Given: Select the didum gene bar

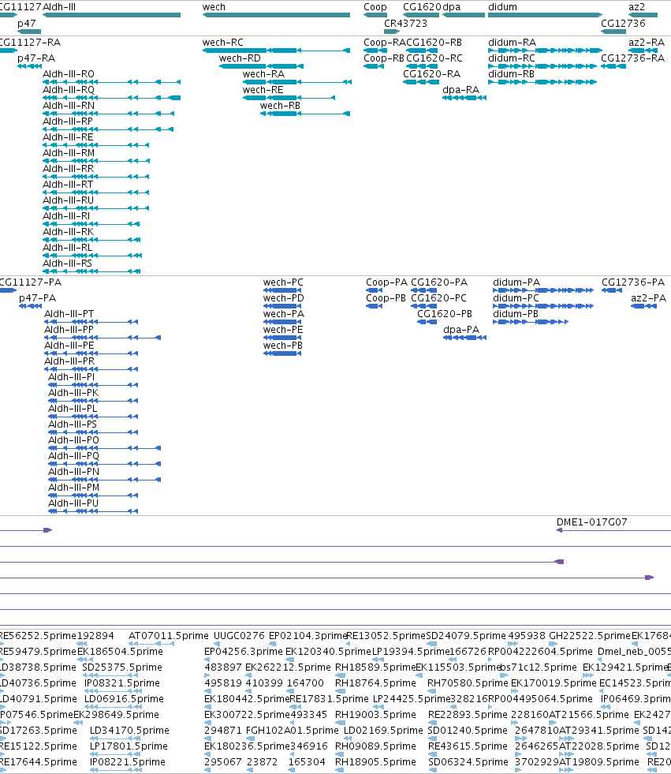Looking at the screenshot, I should click(545, 15).
